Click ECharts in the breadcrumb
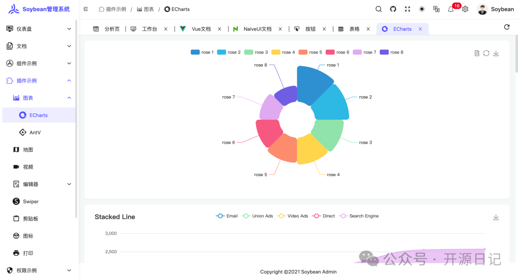Screen dimensions: 518x280 (x=177, y=9)
